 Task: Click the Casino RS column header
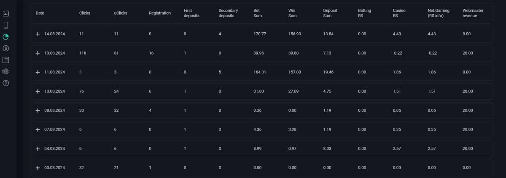(x=398, y=13)
